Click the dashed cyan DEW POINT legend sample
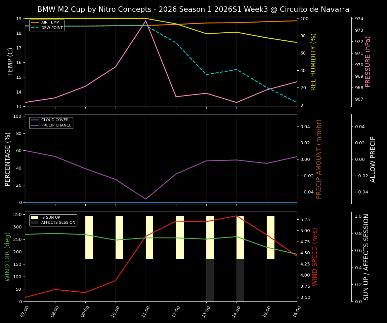This screenshot has height=323, width=387. pos(35,28)
